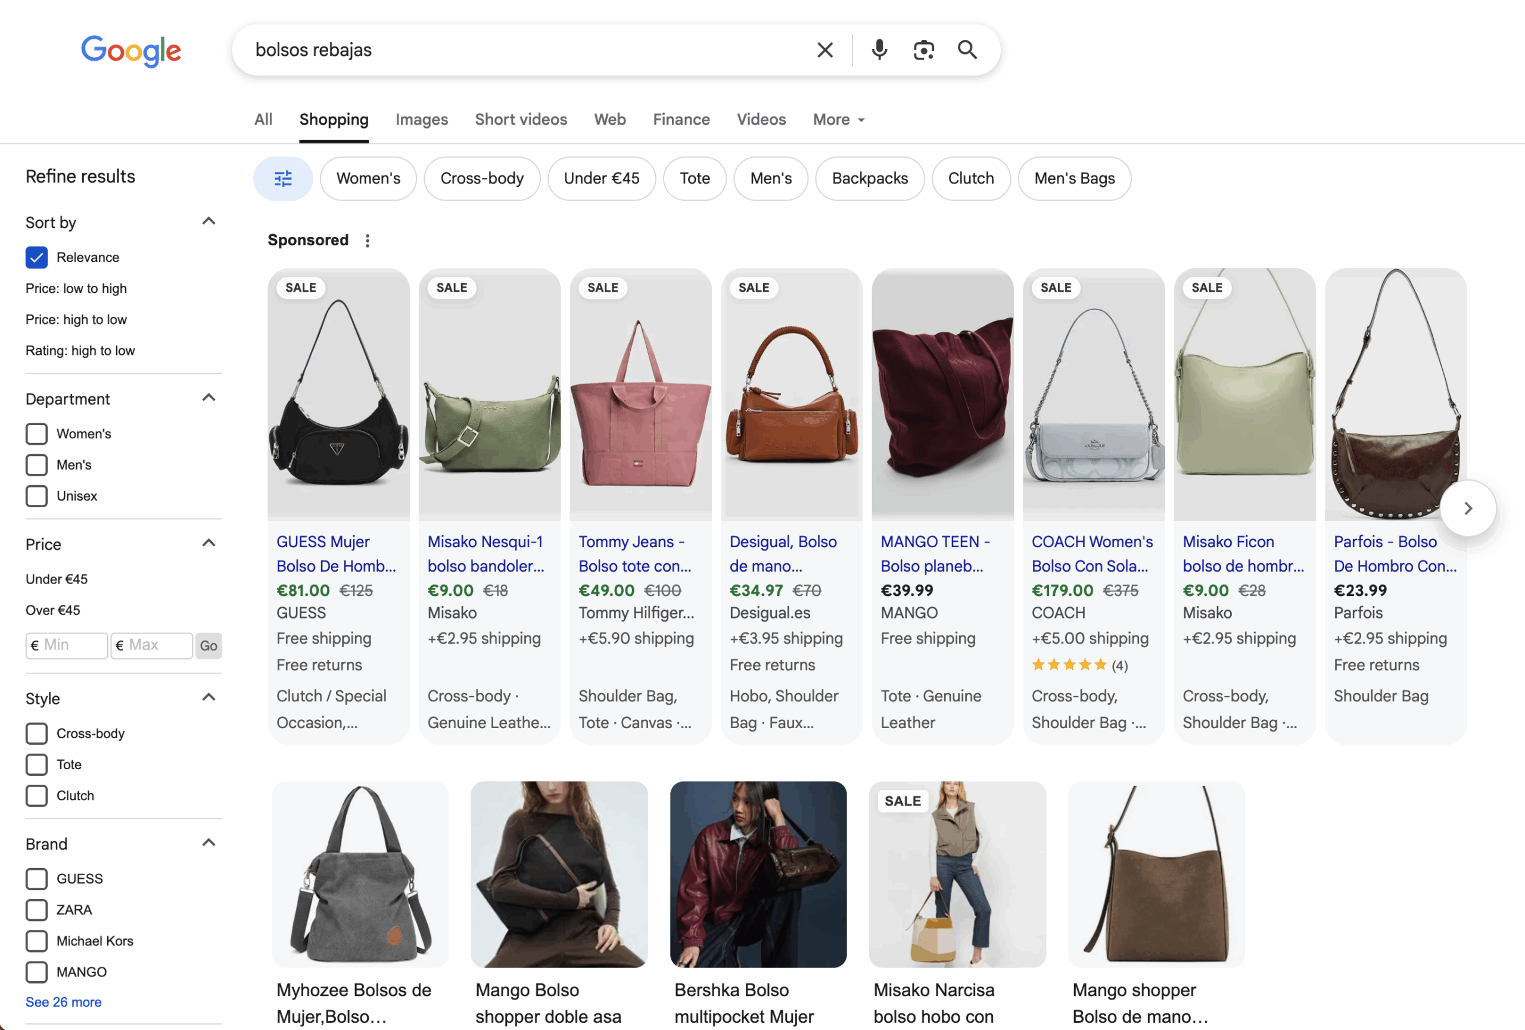Viewport: 1525px width, 1030px height.
Task: Collapse the Sort by section
Action: coord(208,221)
